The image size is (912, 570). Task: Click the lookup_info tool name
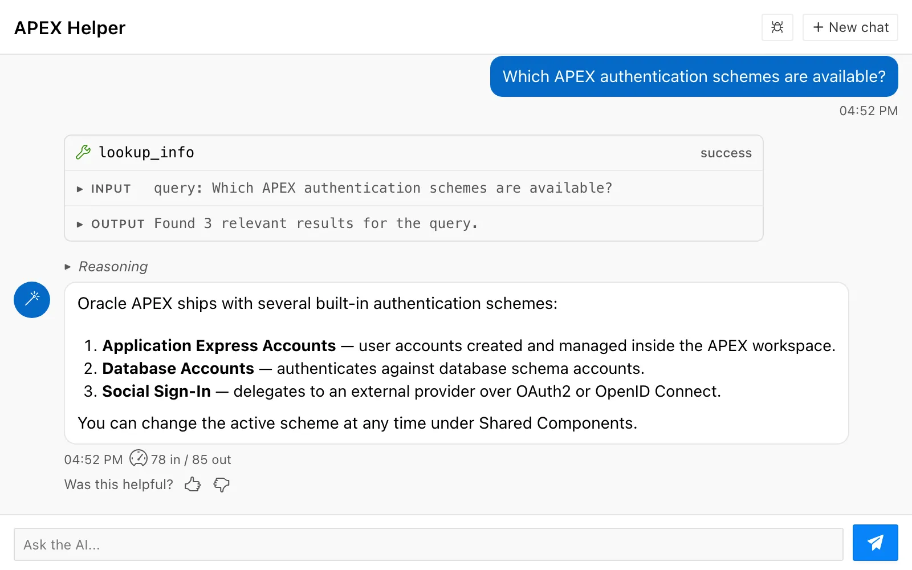[146, 152]
